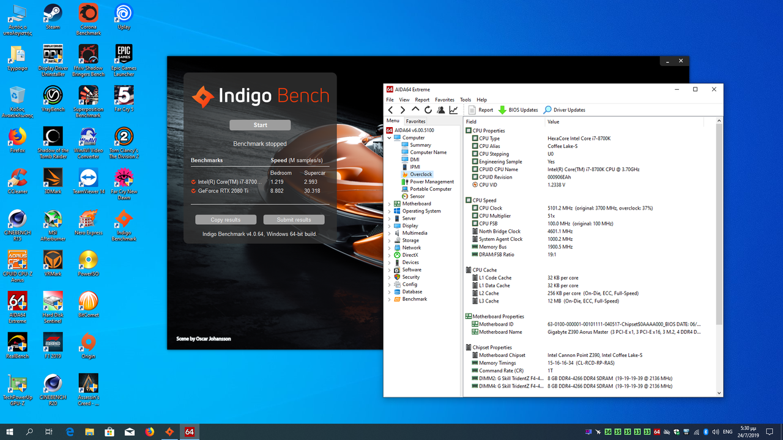Select Power Management in the tree
The height and width of the screenshot is (440, 783).
(428, 182)
